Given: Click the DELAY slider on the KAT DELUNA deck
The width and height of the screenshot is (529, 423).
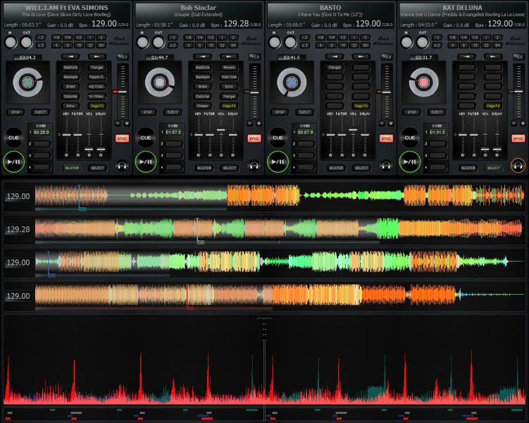Looking at the screenshot, I should point(497,149).
